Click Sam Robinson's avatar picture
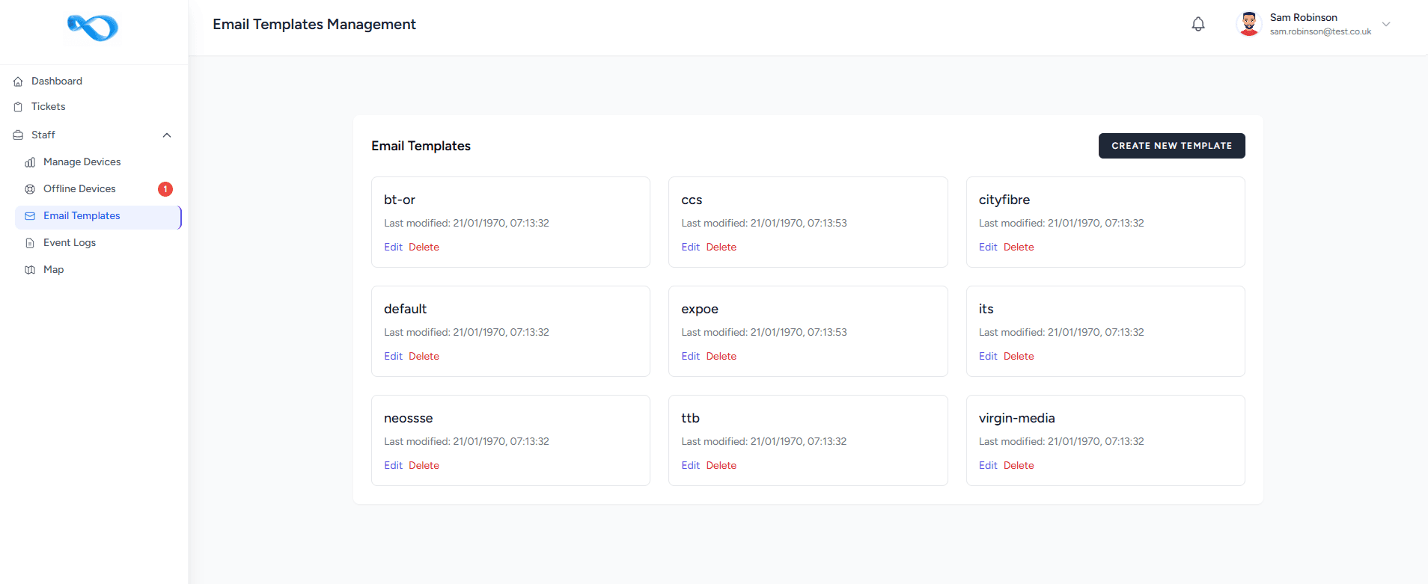Viewport: 1428px width, 584px height. click(1249, 24)
